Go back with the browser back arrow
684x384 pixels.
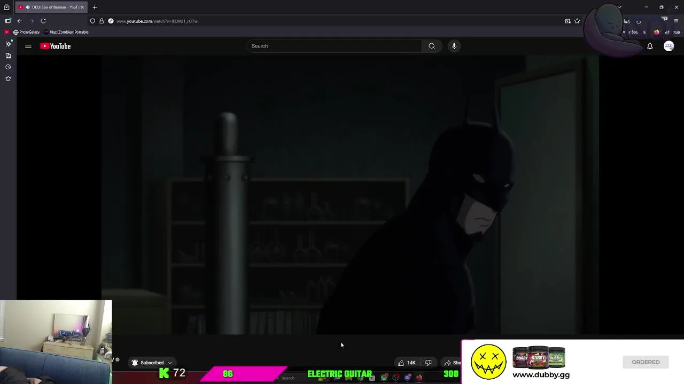20,21
